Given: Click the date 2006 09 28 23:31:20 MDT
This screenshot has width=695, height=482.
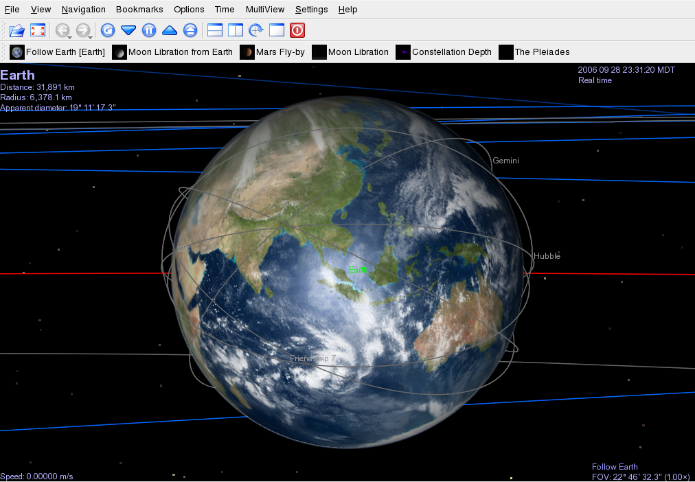Looking at the screenshot, I should [x=626, y=70].
